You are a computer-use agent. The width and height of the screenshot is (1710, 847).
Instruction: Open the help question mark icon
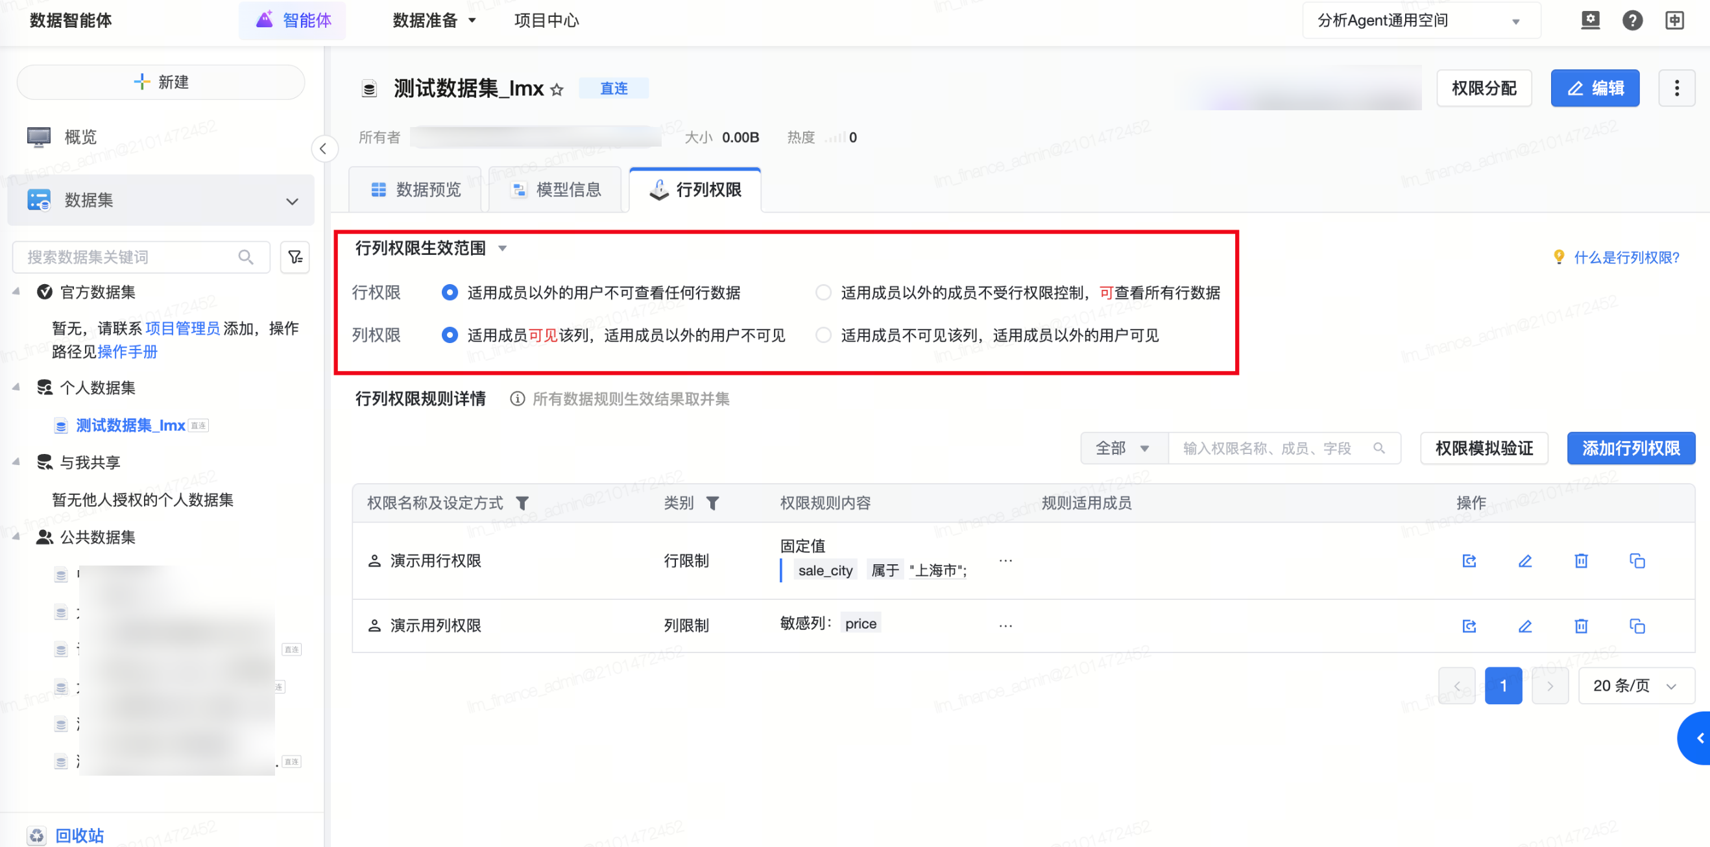click(x=1632, y=21)
